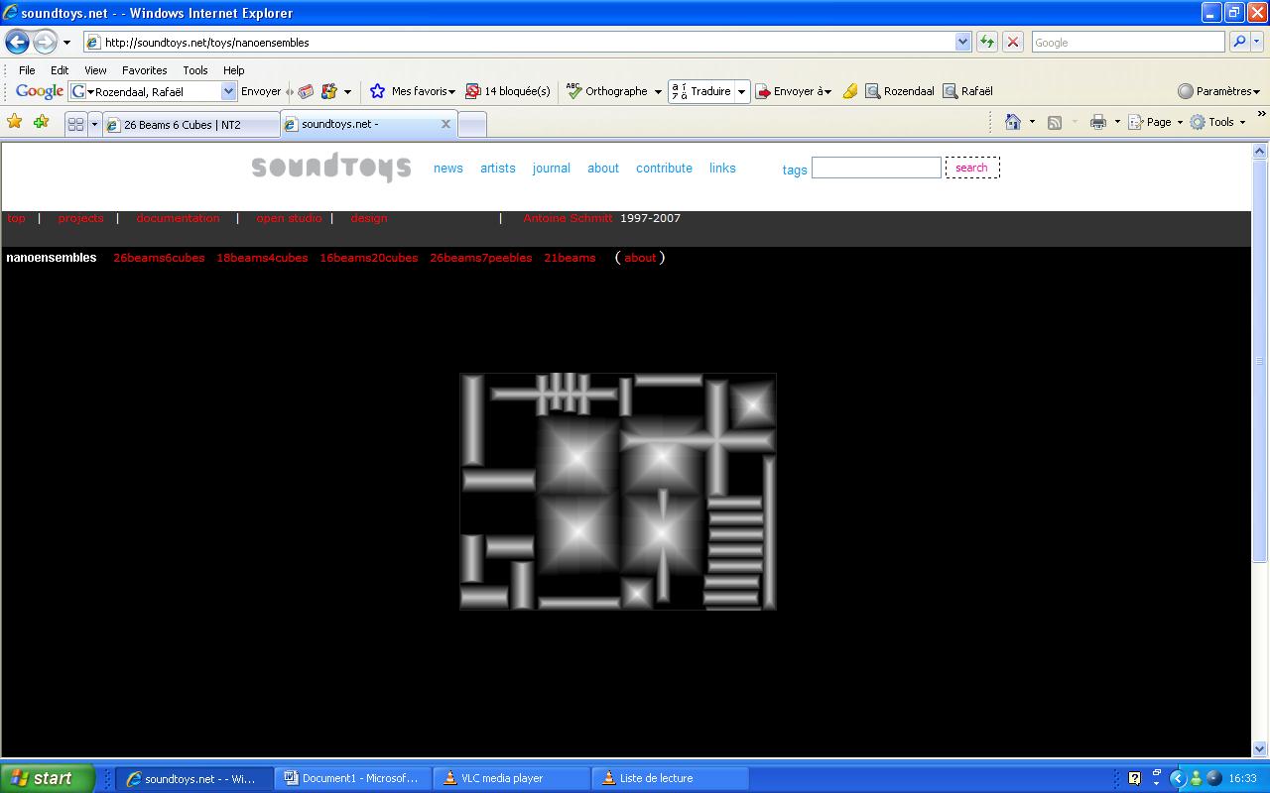This screenshot has height=793, width=1270.
Task: Expand the Google toolbar search history dropdown
Action: pos(228,91)
